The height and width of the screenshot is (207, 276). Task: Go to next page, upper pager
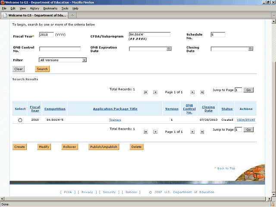tap(193, 92)
